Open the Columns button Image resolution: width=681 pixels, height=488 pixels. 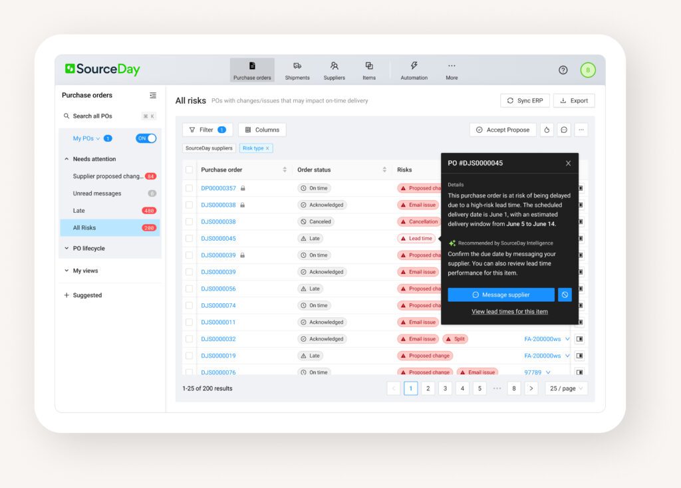tap(262, 130)
